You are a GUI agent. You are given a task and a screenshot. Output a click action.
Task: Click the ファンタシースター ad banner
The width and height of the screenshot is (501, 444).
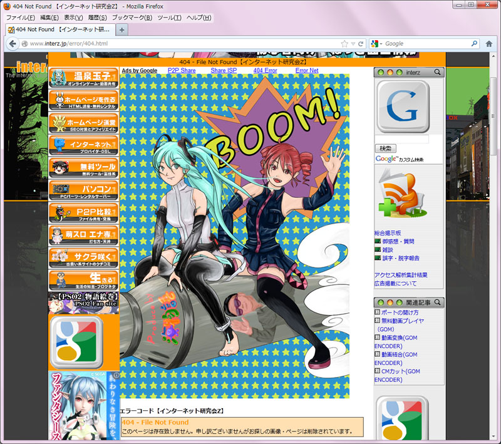pos(84,406)
